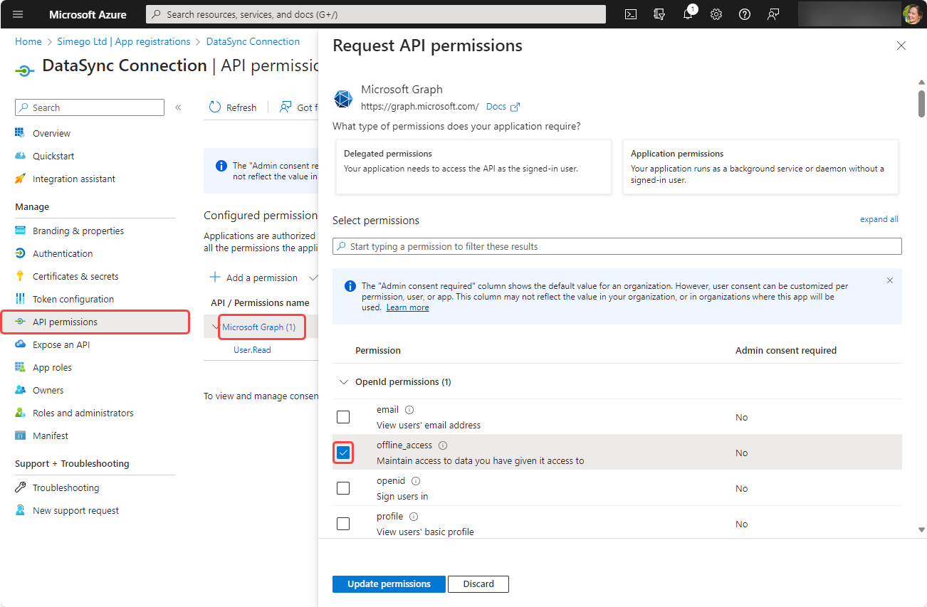Image resolution: width=927 pixels, height=607 pixels.
Task: Click the Learn more link in banner
Action: (407, 307)
